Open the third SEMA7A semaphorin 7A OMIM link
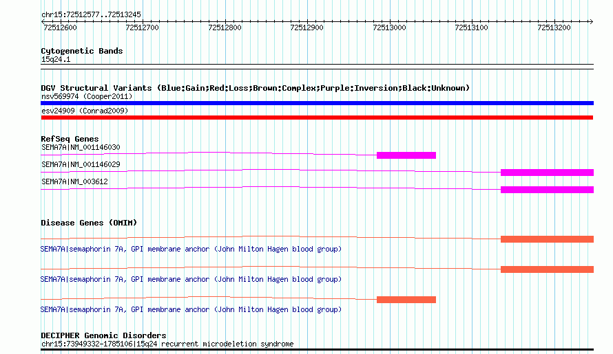 coord(191,309)
